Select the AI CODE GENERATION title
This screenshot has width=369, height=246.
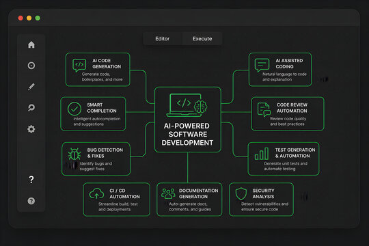pyautogui.click(x=107, y=64)
